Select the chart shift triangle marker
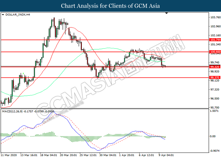 point(167,13)
